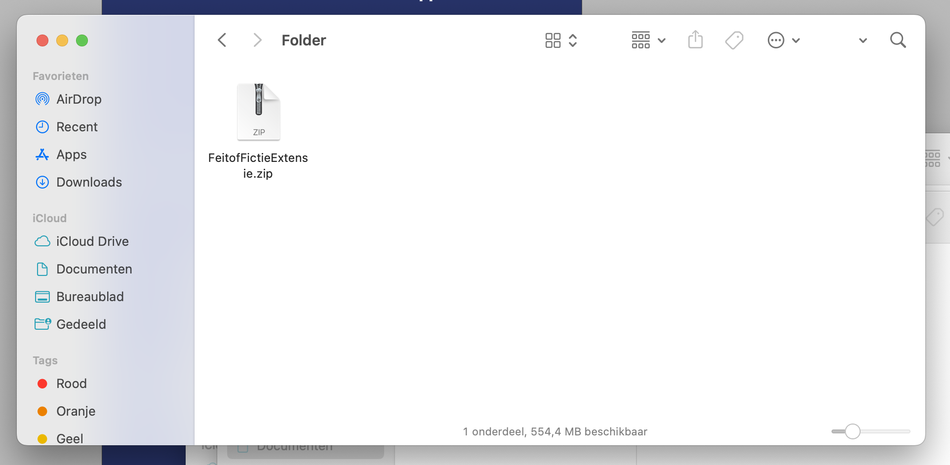Open Apps in the sidebar
Viewport: 950px width, 465px height.
point(71,155)
